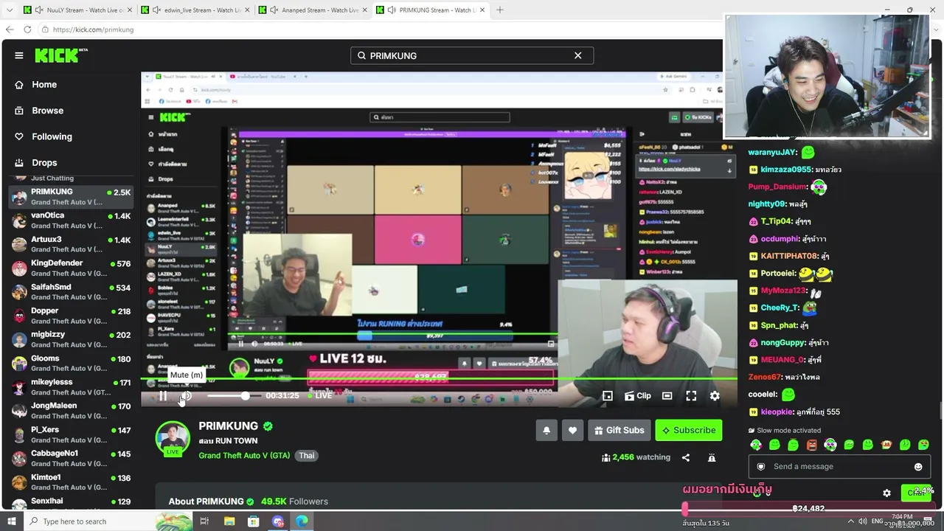Screen dimensions: 944x531
Task: Mute the stream audio
Action: coord(187,396)
